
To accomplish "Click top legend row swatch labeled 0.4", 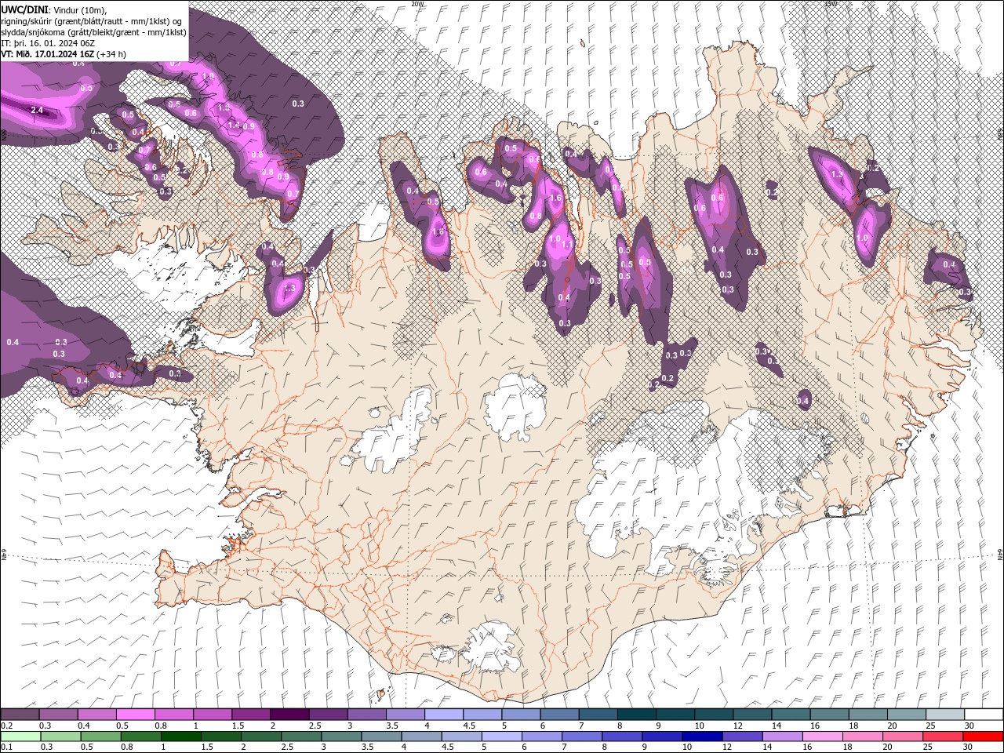I will 96,715.
